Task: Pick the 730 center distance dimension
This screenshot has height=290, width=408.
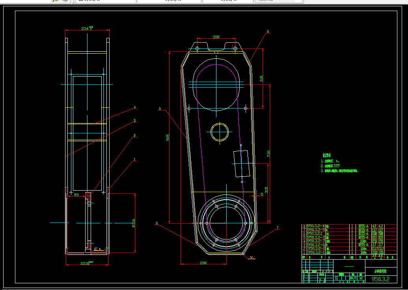Action: pos(268,153)
